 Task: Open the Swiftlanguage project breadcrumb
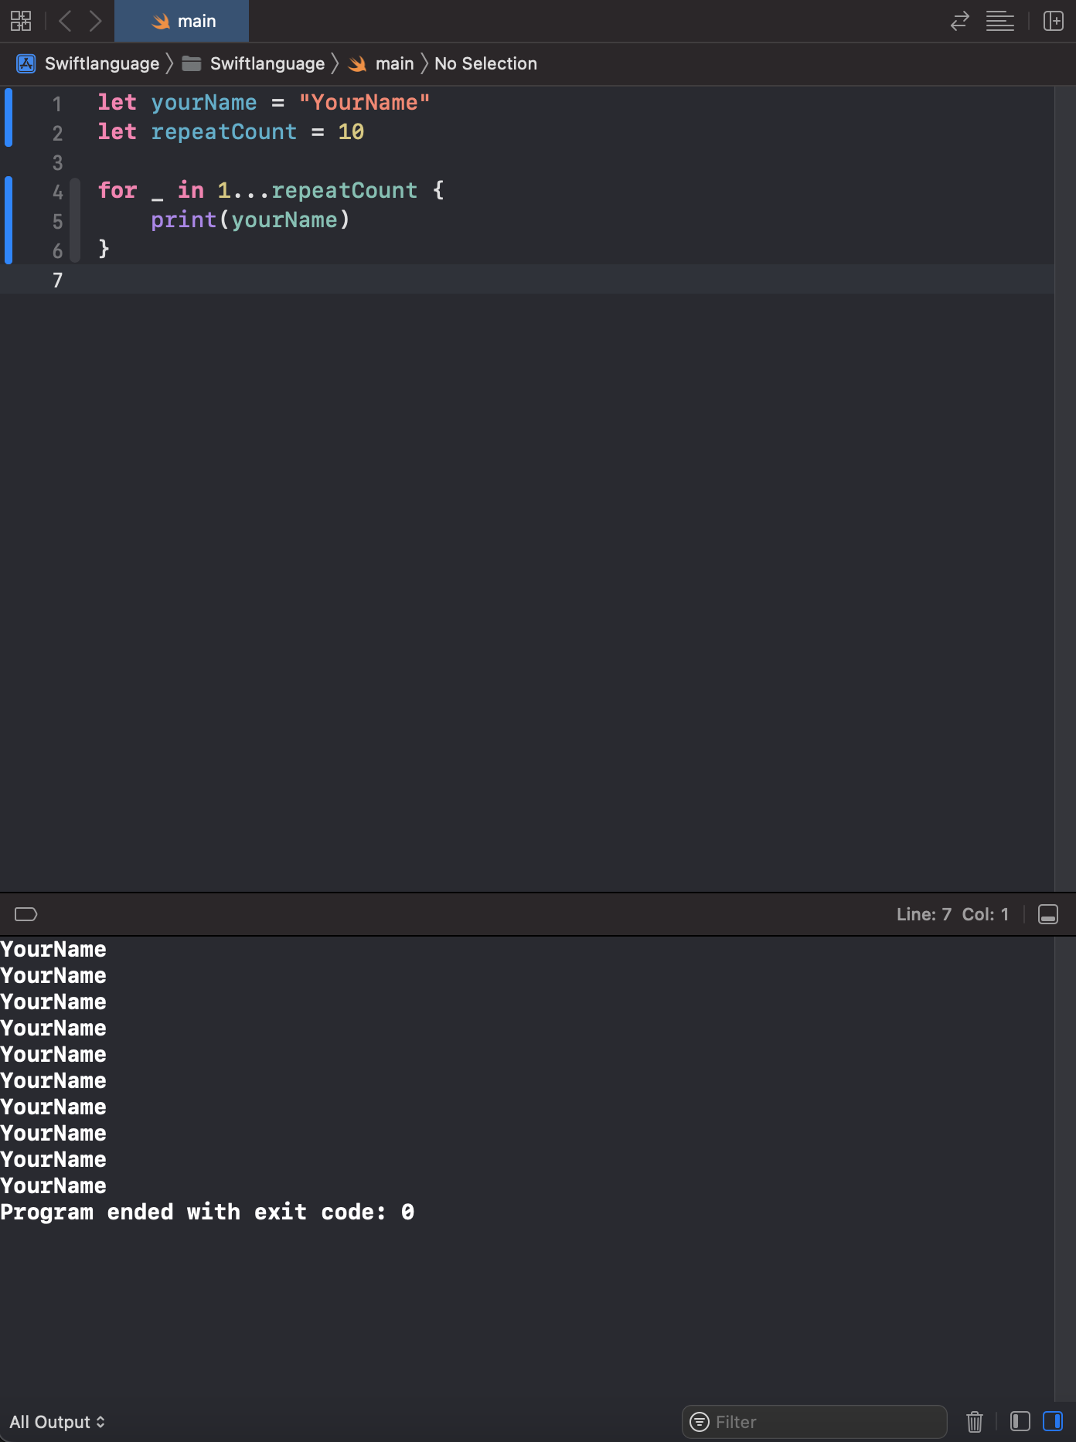(x=101, y=63)
